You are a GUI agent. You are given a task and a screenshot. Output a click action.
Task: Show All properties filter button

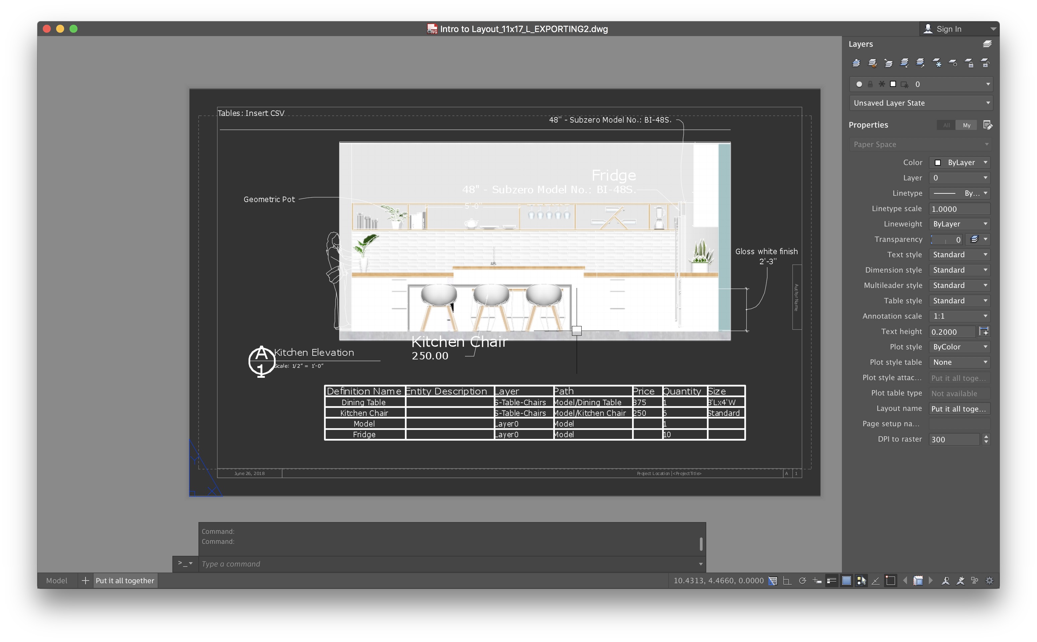coord(946,125)
